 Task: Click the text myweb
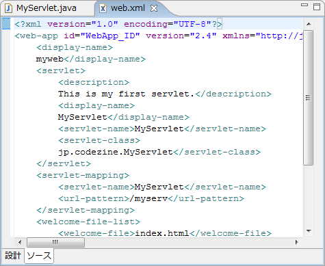point(50,59)
